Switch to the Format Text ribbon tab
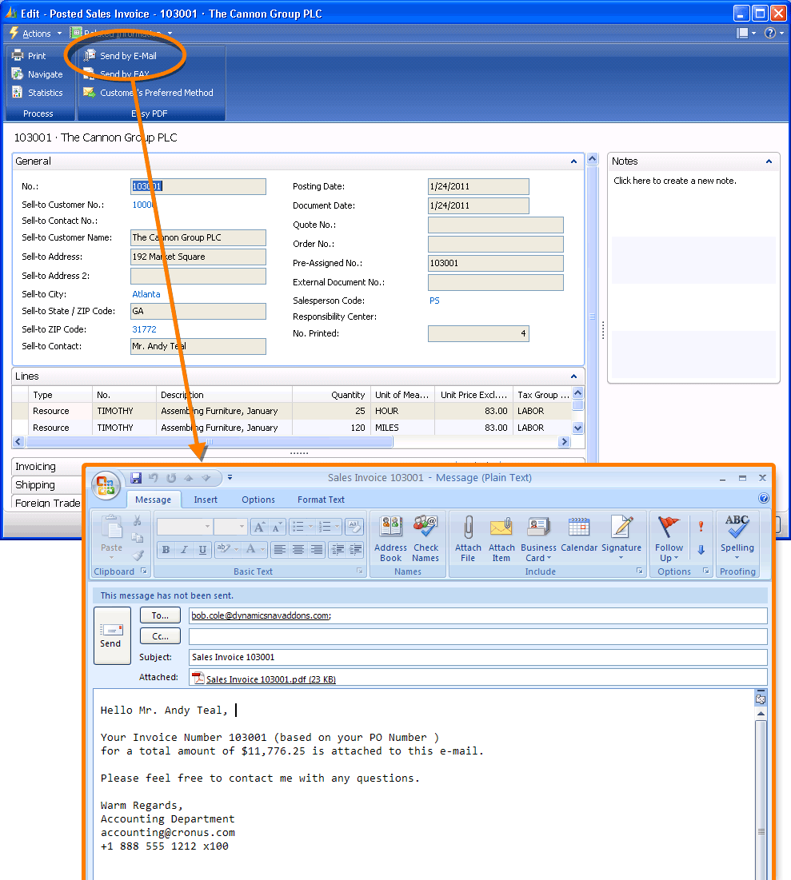 click(321, 500)
